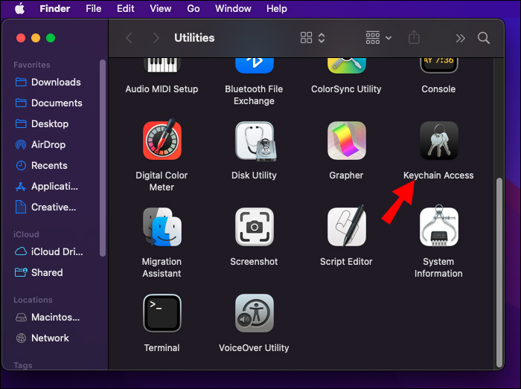Open the File menu
This screenshot has width=521, height=389.
pyautogui.click(x=93, y=9)
